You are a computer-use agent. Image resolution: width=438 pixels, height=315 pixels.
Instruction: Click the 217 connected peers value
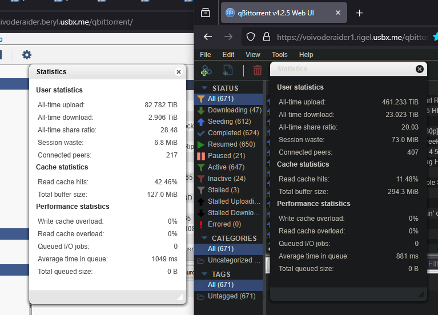tap(172, 155)
